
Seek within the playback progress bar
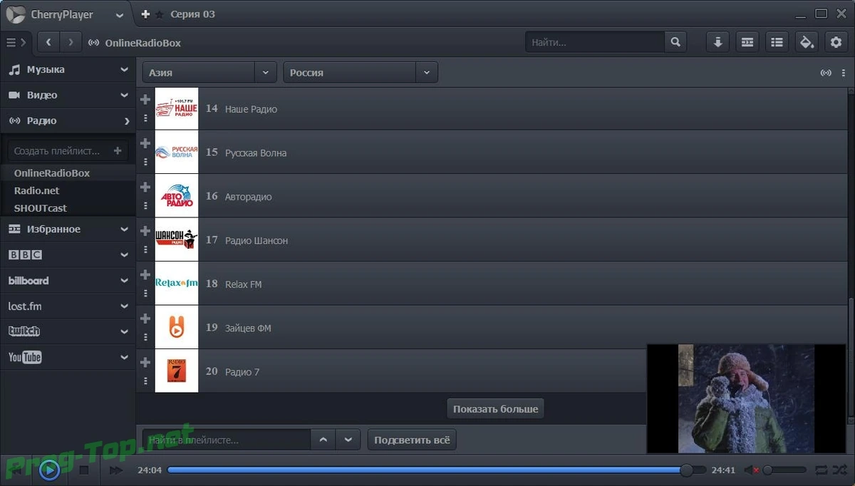436,470
